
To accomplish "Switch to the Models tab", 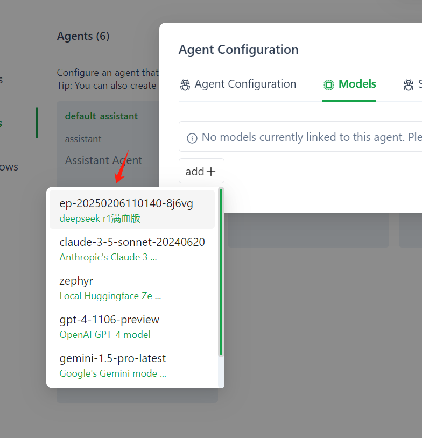I will [x=349, y=84].
